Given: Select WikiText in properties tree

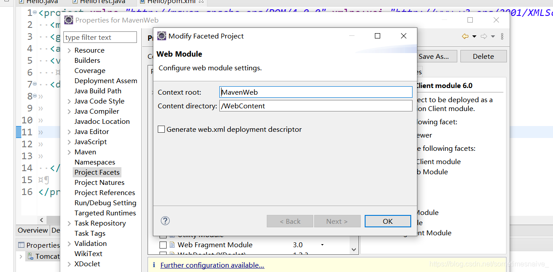Looking at the screenshot, I should tap(89, 254).
